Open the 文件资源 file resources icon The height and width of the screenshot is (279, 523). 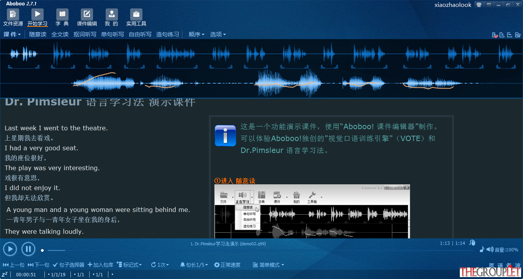[13, 18]
